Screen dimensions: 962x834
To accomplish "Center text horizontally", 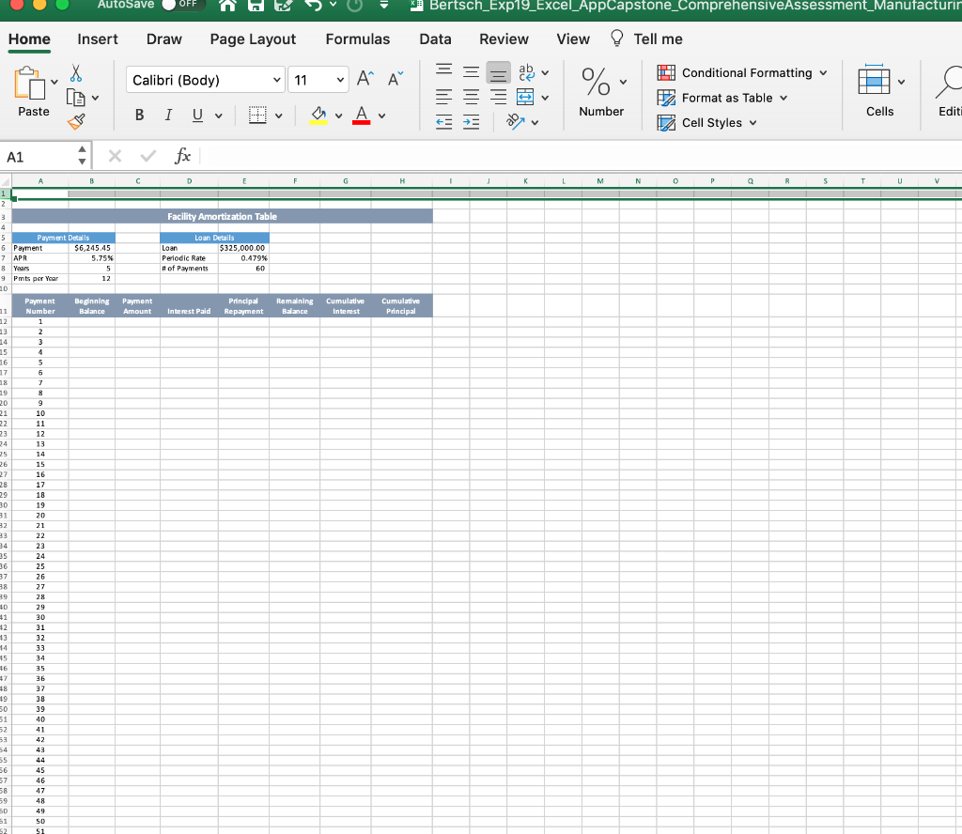I will 472,97.
